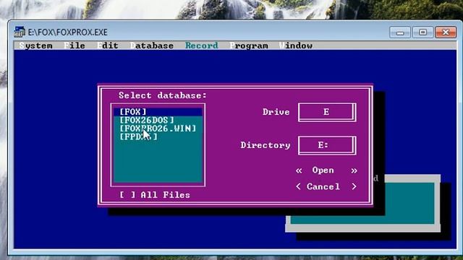The width and height of the screenshot is (463, 260).
Task: Click the E:\FOX\FOXPROX.EXE window title text
Action: point(67,32)
